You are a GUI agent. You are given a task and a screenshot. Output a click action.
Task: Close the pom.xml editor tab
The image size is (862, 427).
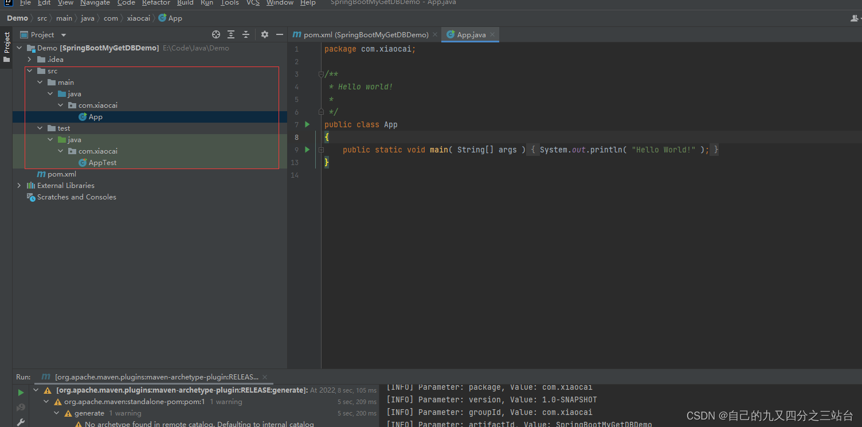tap(436, 34)
